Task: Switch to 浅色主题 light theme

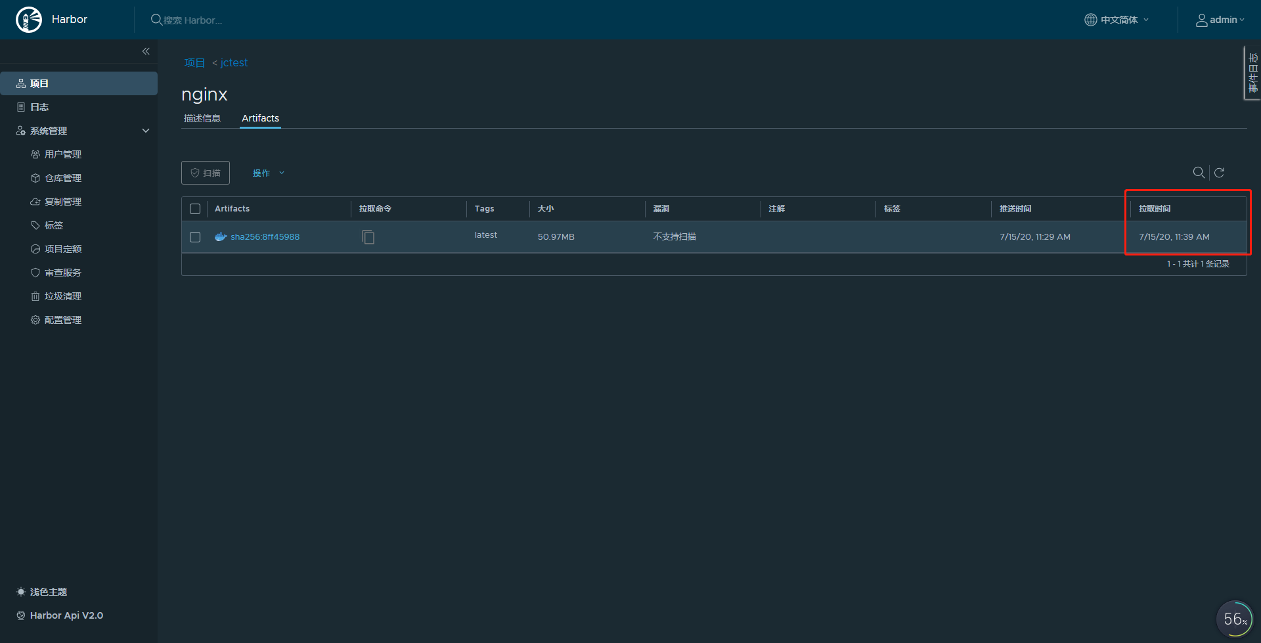Action: [42, 592]
